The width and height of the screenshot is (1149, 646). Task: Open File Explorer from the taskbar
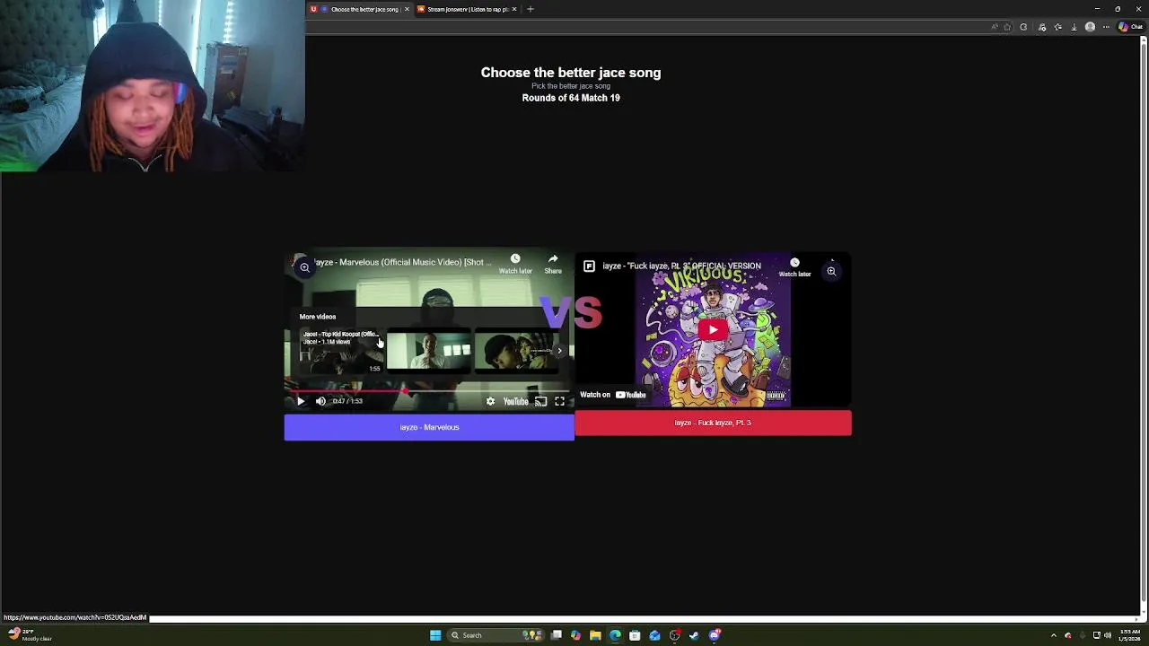(x=595, y=635)
